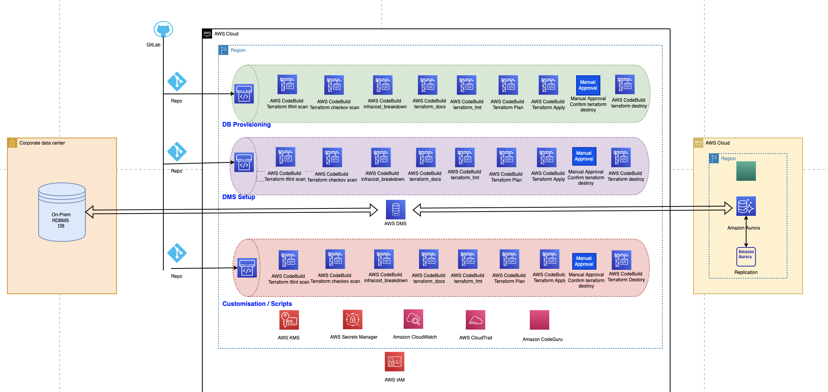Select the Repo git icon for DB Provisioning

(x=177, y=81)
